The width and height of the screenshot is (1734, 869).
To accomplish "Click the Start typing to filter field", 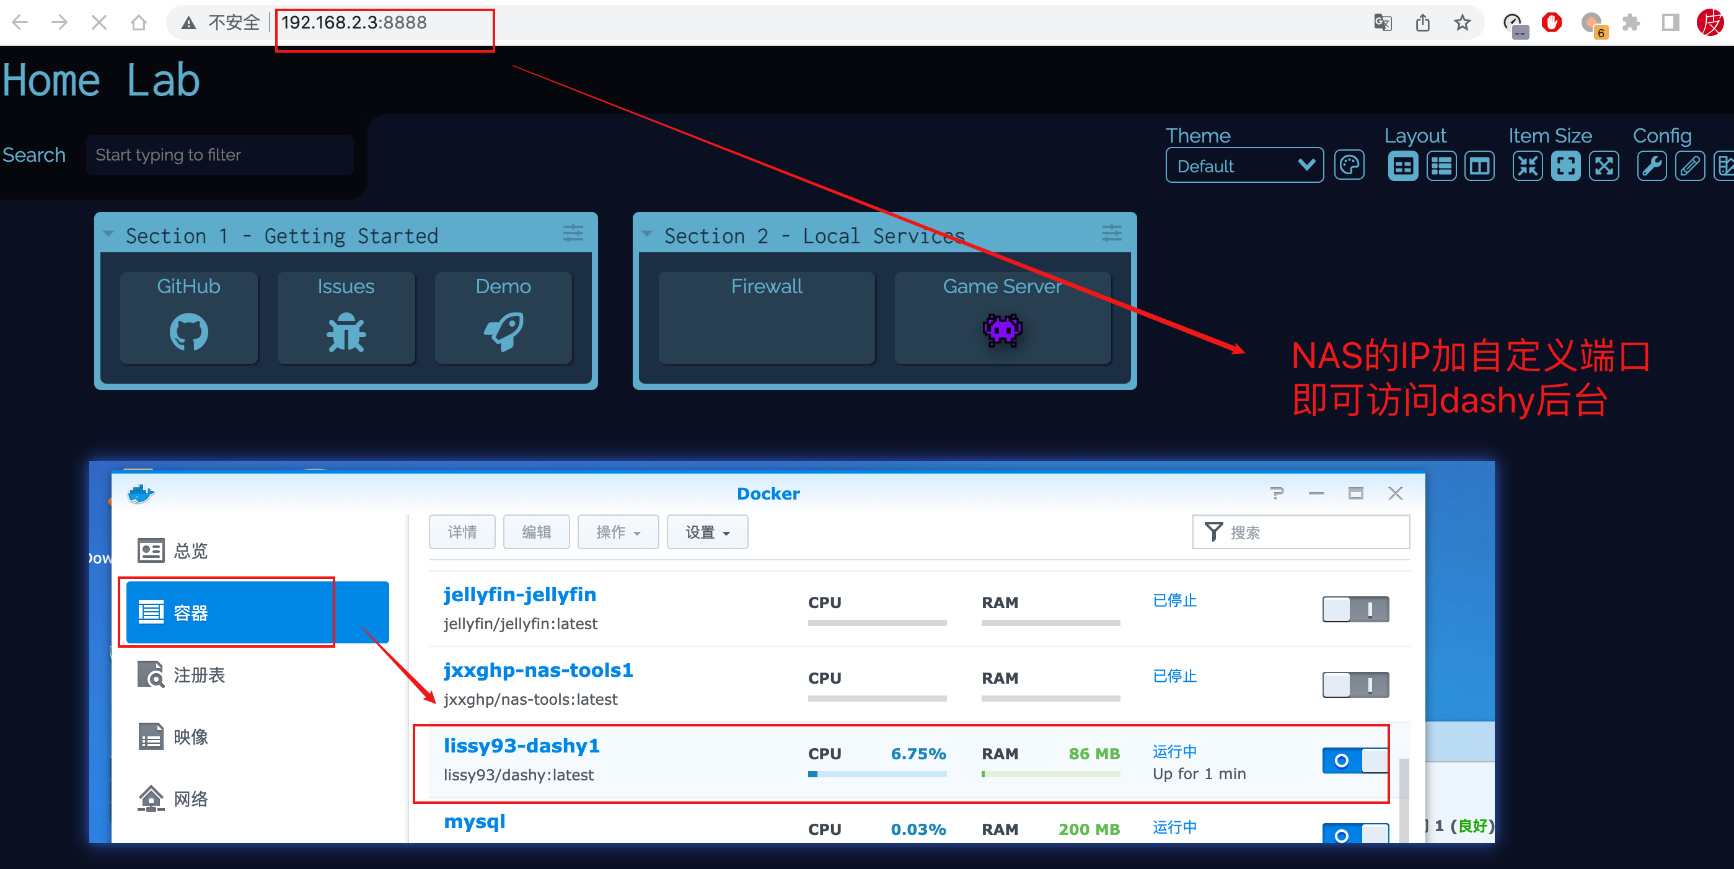I will pos(219,155).
